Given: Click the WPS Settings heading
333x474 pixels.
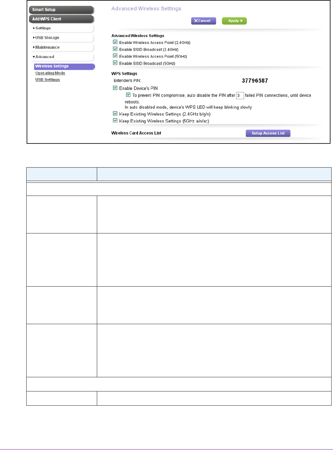Looking at the screenshot, I should pos(124,74).
